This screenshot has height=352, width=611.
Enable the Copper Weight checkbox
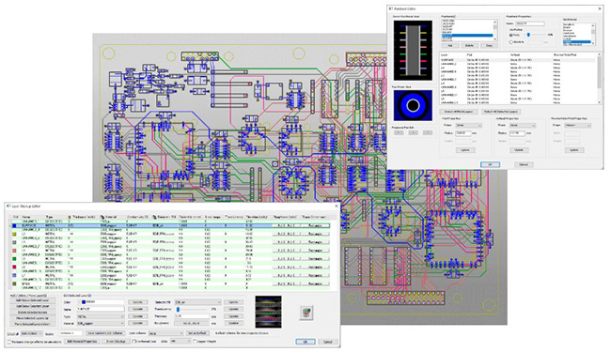(x=195, y=341)
